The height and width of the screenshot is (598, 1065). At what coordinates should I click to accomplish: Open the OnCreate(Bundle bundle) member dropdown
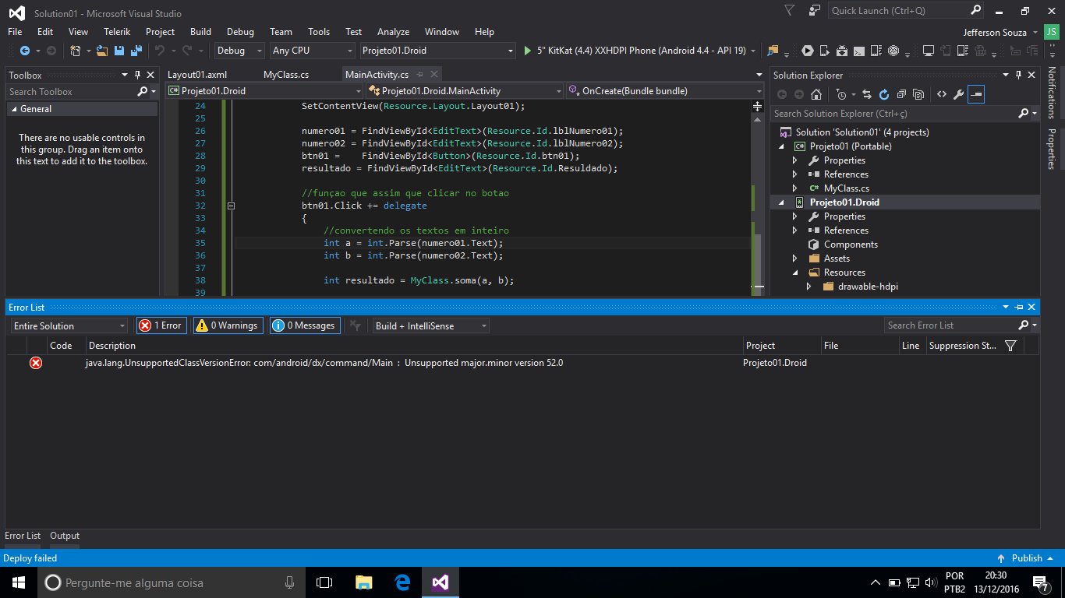(666, 91)
